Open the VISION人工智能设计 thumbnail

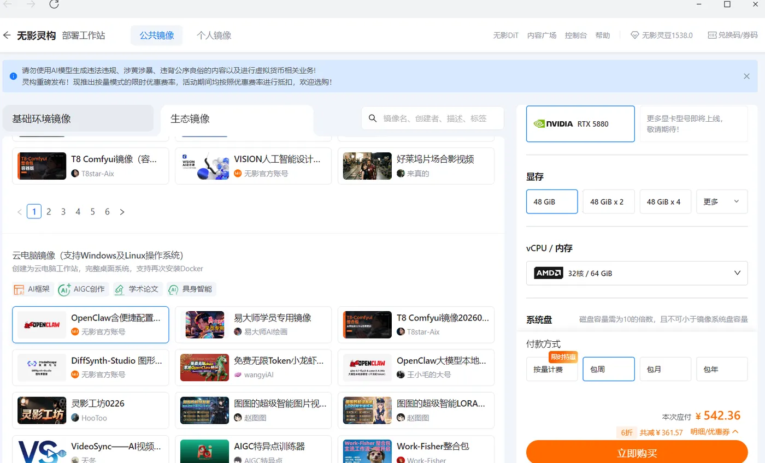[x=205, y=166]
